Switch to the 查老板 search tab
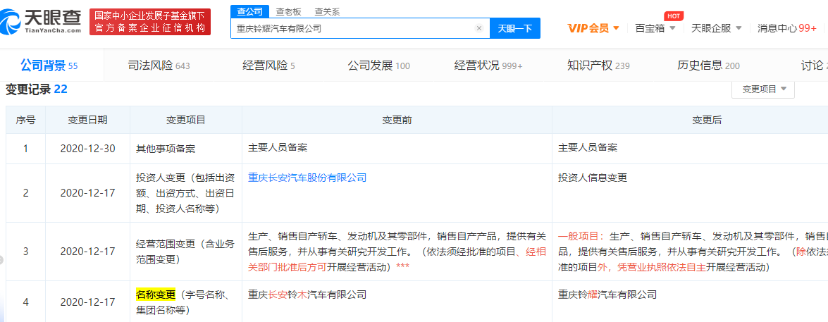 pyautogui.click(x=288, y=11)
